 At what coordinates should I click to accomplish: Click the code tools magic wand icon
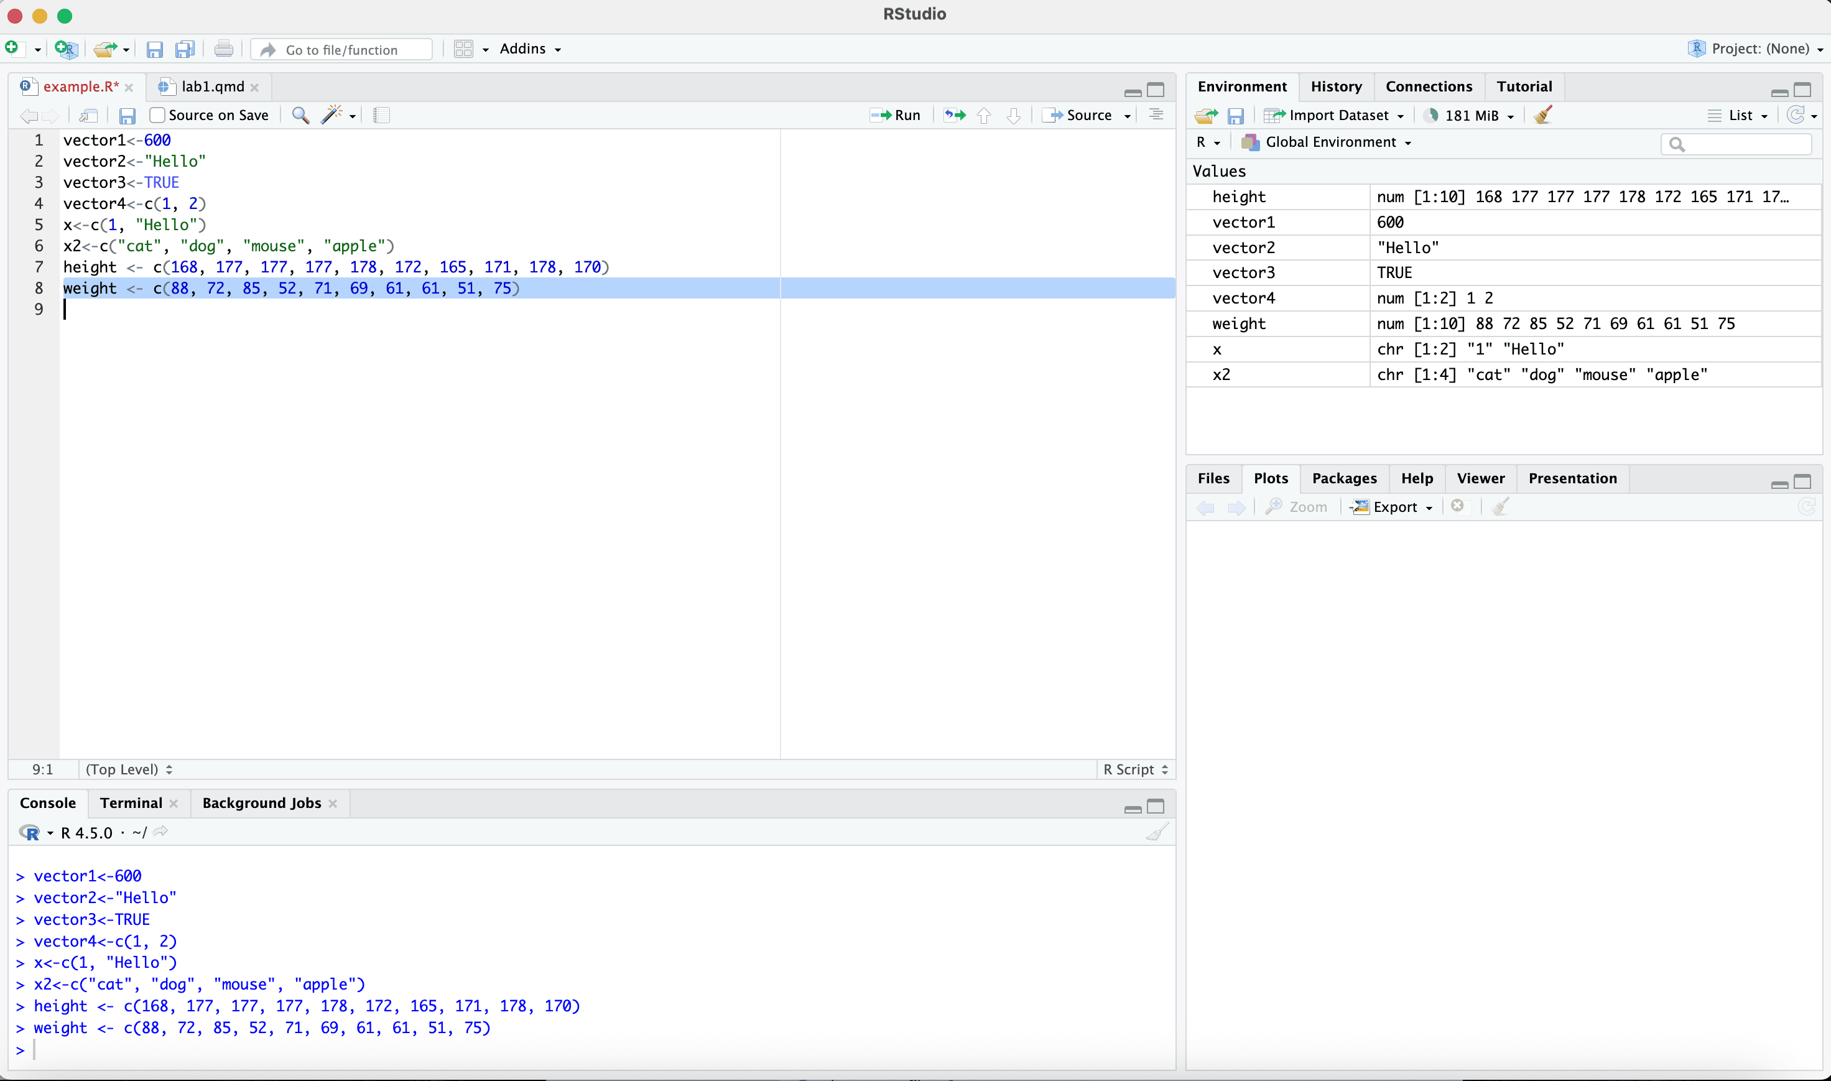(x=332, y=115)
